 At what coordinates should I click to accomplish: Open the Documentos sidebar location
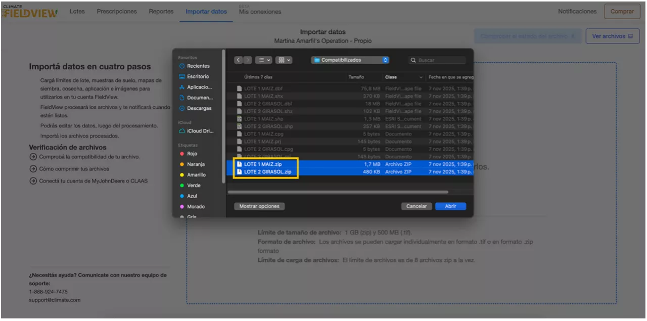pyautogui.click(x=199, y=98)
